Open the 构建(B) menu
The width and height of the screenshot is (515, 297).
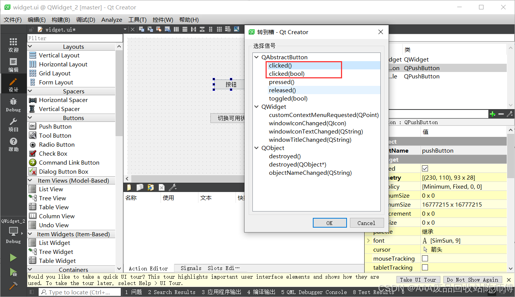61,19
